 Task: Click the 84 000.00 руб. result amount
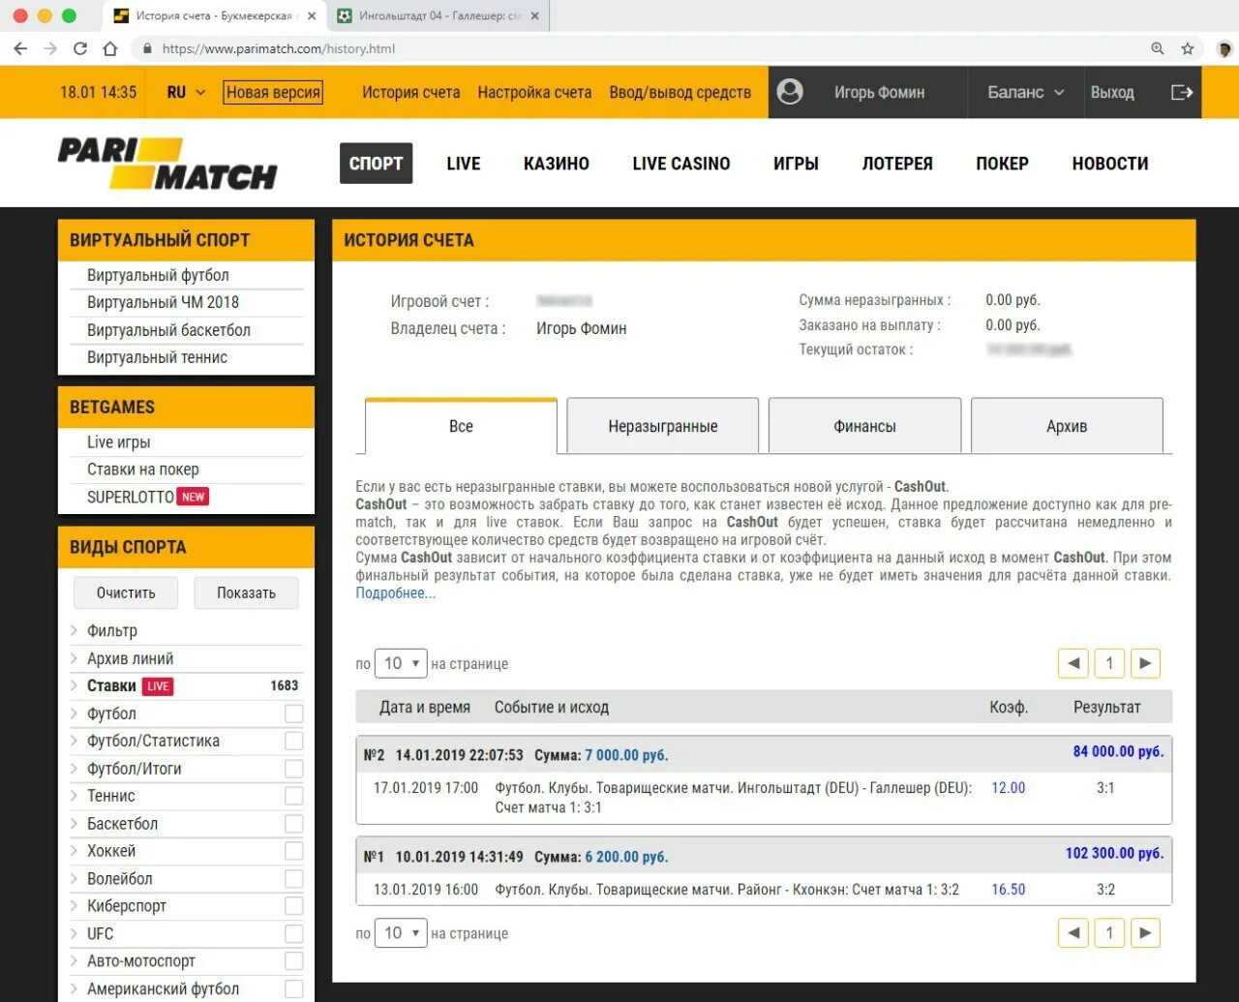pyautogui.click(x=1118, y=751)
